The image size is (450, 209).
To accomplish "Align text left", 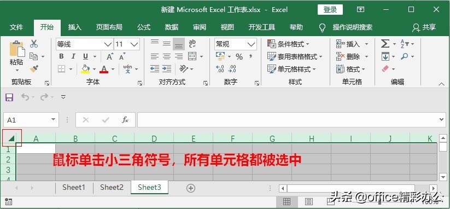I will [155, 56].
